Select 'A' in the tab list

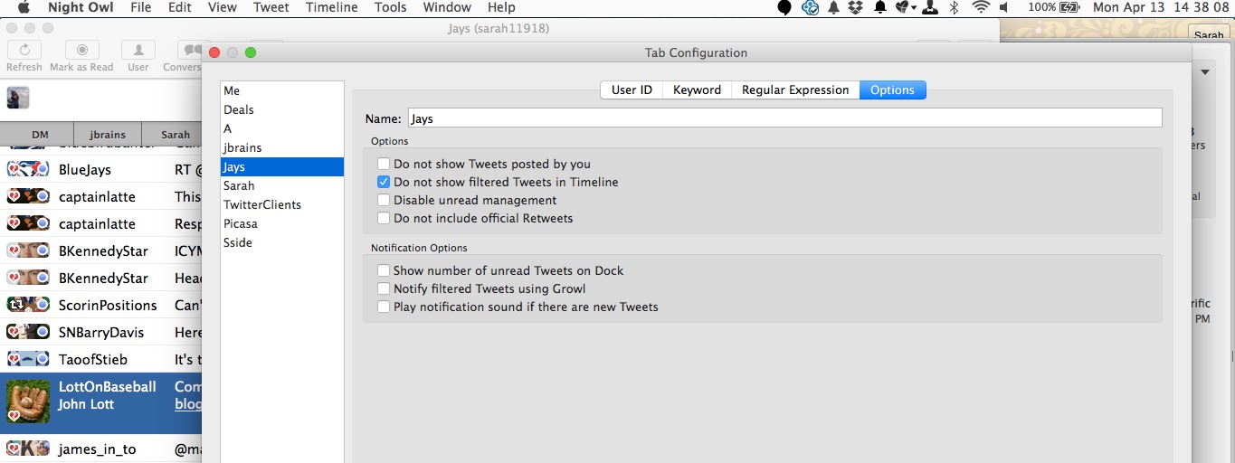[282, 128]
